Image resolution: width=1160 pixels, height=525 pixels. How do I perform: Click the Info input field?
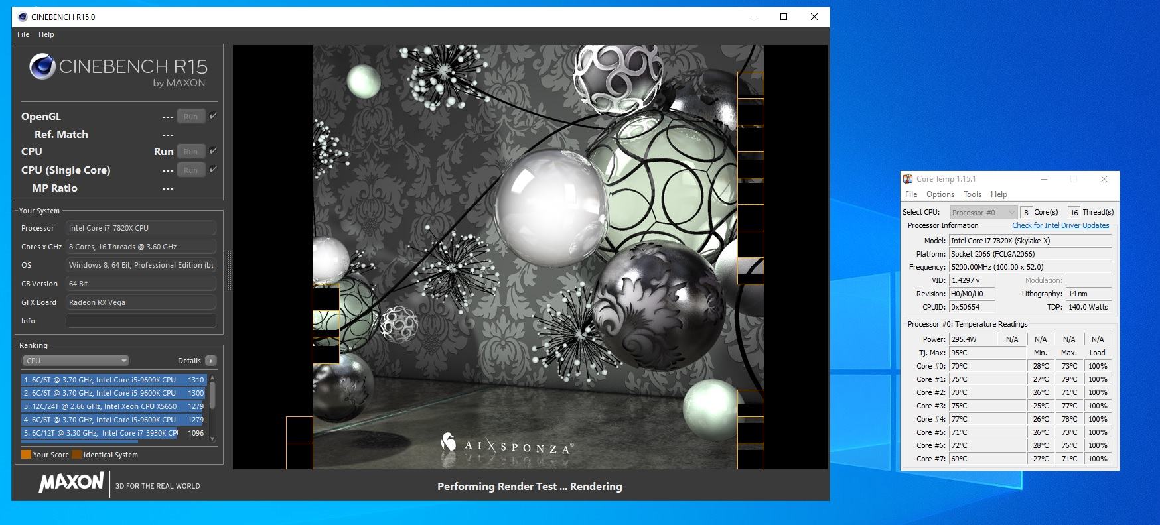[141, 321]
